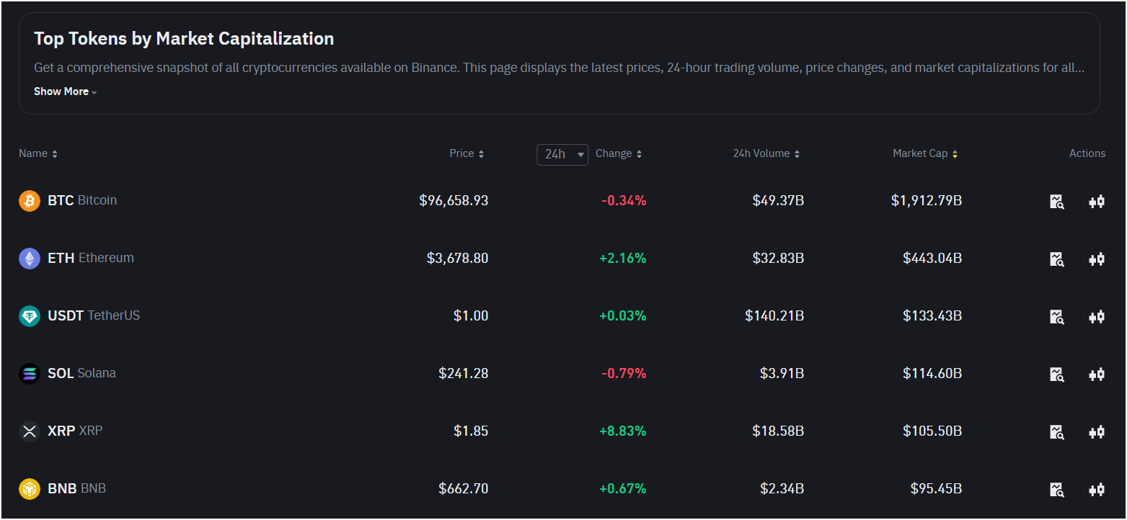Select the USDT volume $140.21B
The width and height of the screenshot is (1127, 520).
point(774,315)
